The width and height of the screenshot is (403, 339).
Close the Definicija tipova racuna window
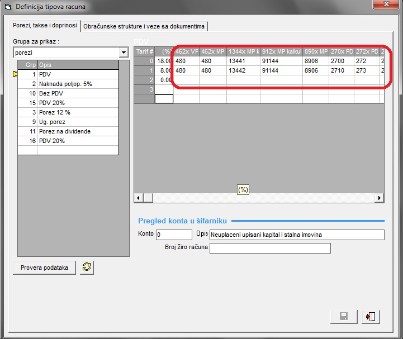point(386,5)
